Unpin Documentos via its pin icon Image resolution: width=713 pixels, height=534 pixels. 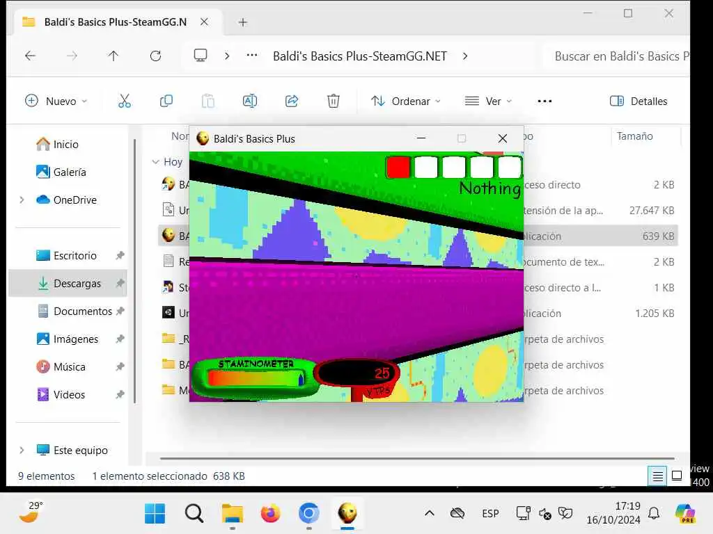(120, 311)
